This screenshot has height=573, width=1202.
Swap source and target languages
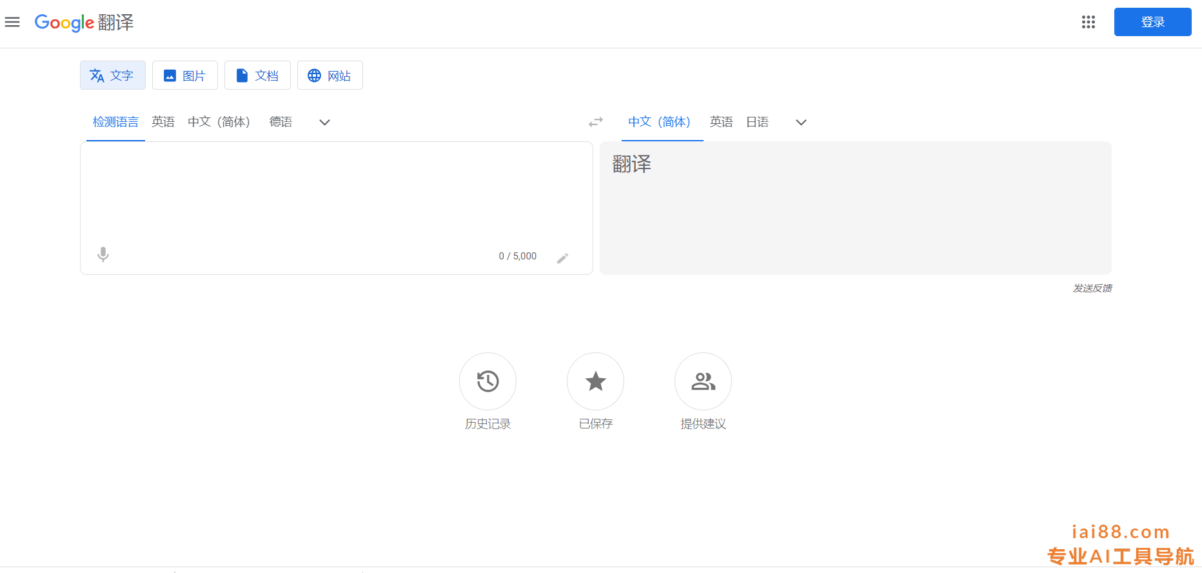coord(596,122)
